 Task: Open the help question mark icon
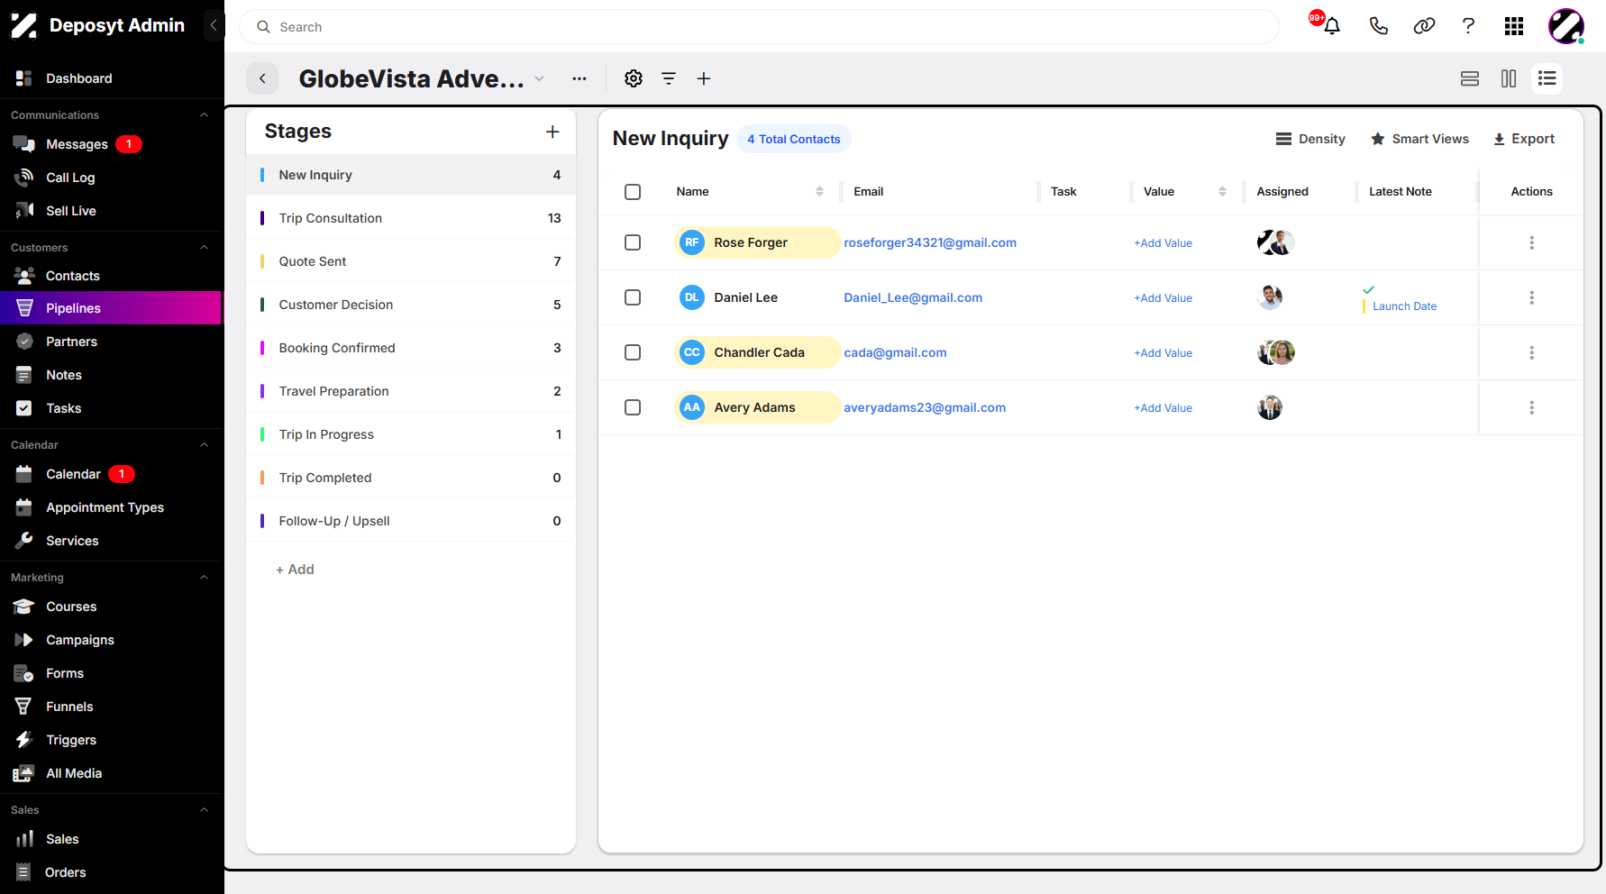(1468, 26)
